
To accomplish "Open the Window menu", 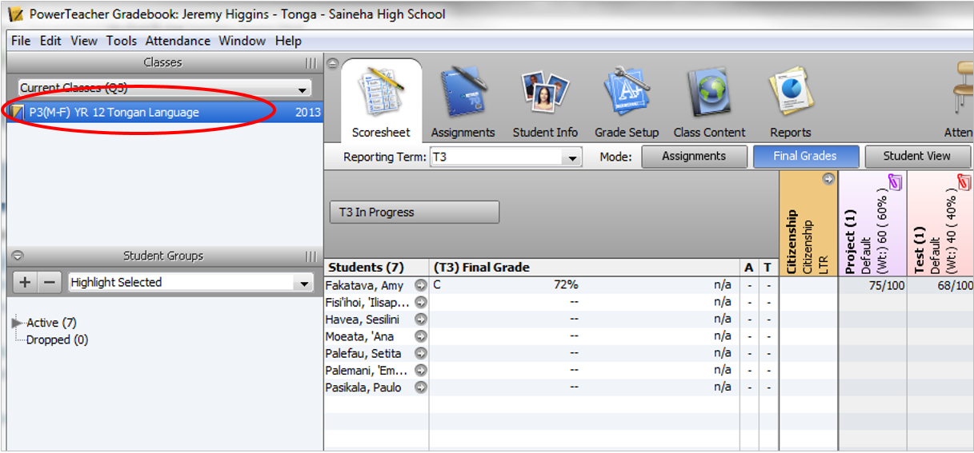I will (242, 41).
